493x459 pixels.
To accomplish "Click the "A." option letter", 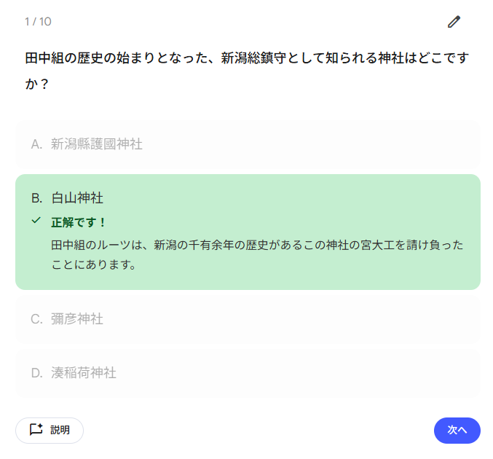I will click(37, 144).
